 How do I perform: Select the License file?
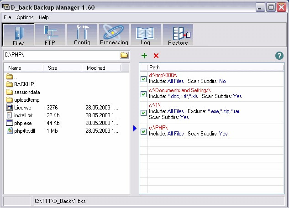pyautogui.click(x=19, y=108)
